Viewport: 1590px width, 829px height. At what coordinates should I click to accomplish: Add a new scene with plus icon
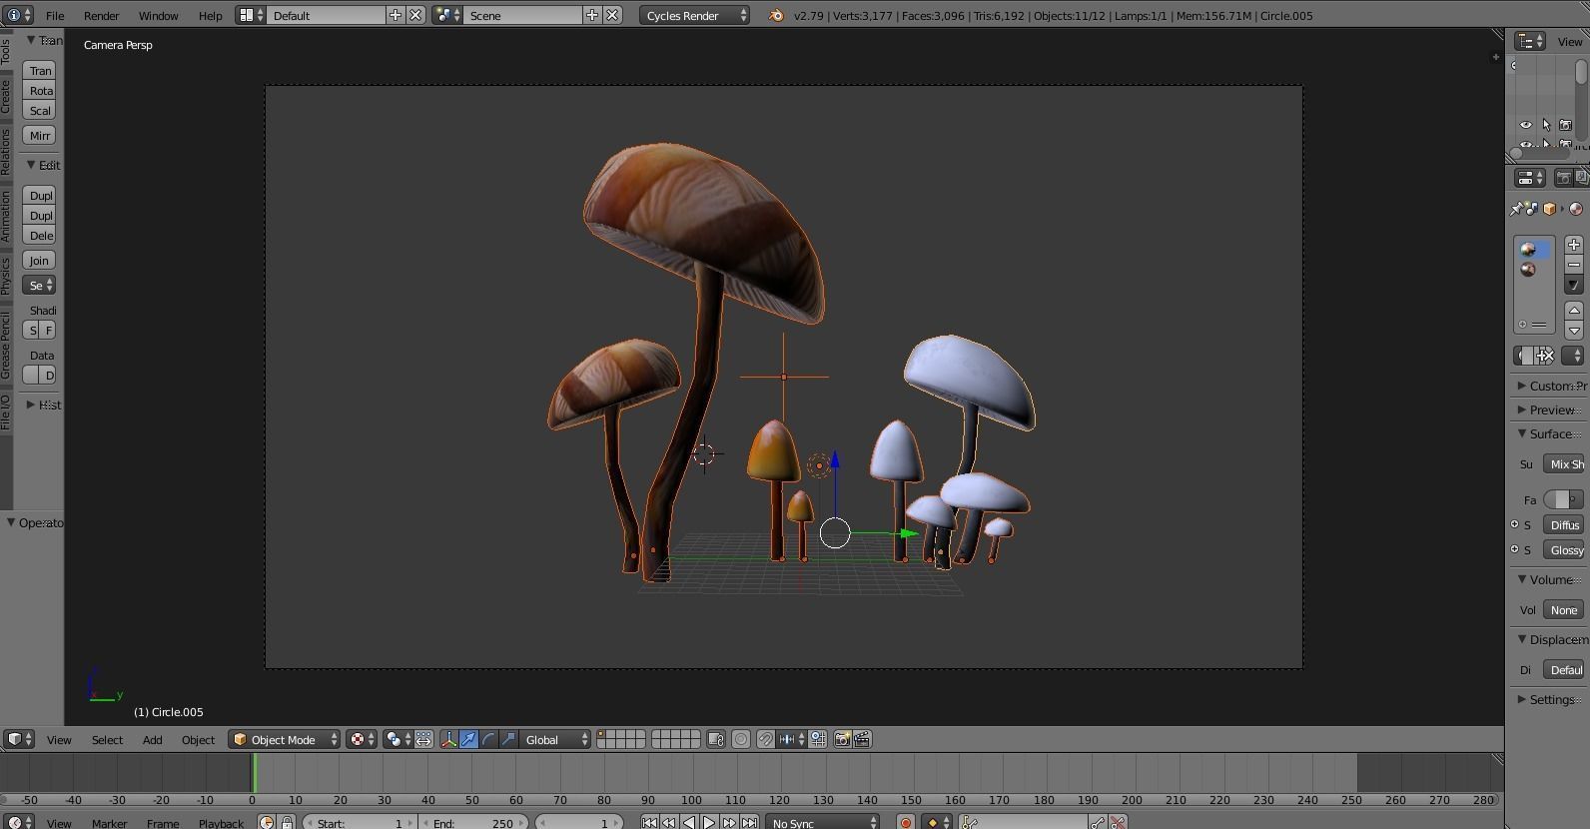592,15
